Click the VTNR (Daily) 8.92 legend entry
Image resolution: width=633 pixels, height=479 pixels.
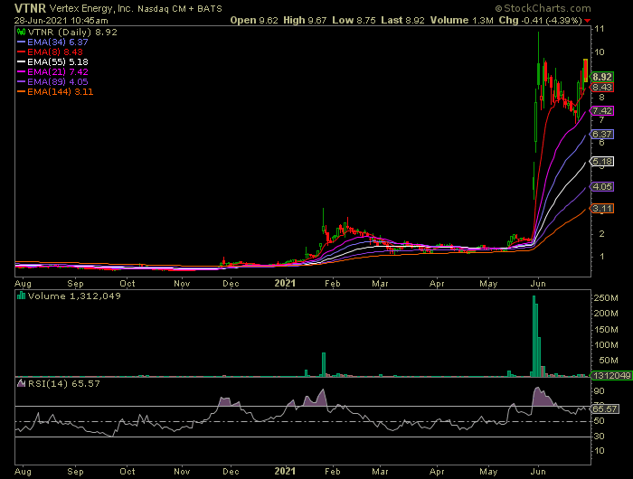click(x=72, y=32)
